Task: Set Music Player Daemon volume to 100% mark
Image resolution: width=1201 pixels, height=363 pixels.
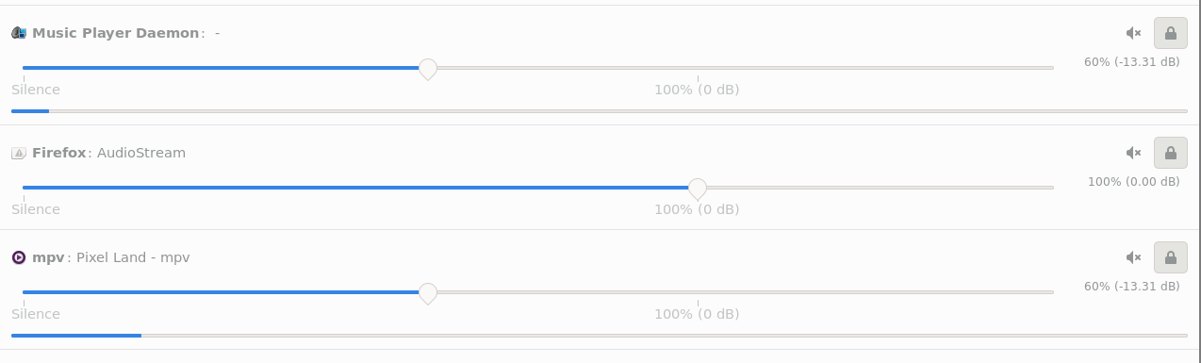Action: click(698, 68)
